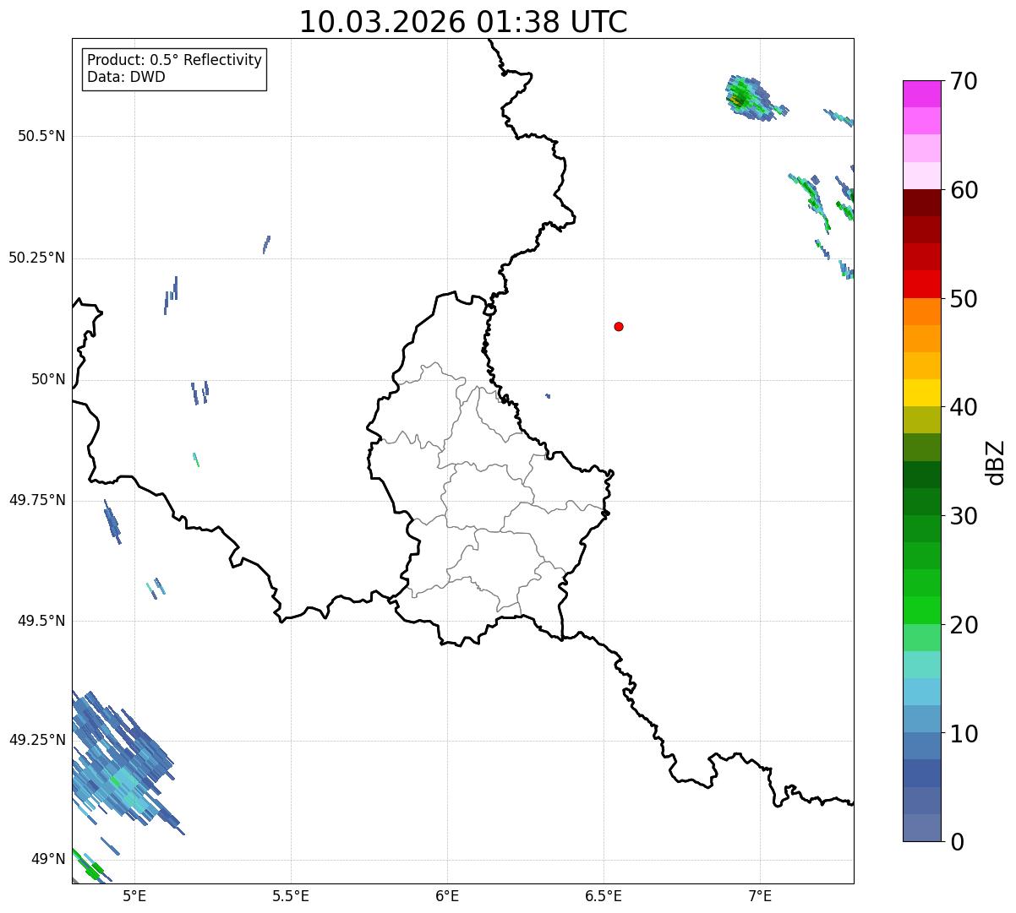The width and height of the screenshot is (1016, 913).
Task: Click the 'Product: 0.5° Reflectivity' text
Action: tap(175, 61)
